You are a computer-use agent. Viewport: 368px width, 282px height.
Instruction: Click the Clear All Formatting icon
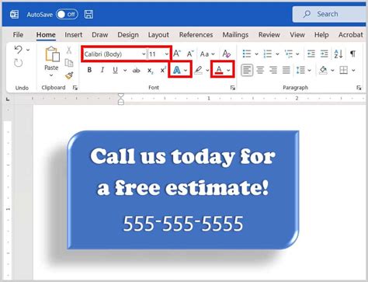click(x=227, y=54)
